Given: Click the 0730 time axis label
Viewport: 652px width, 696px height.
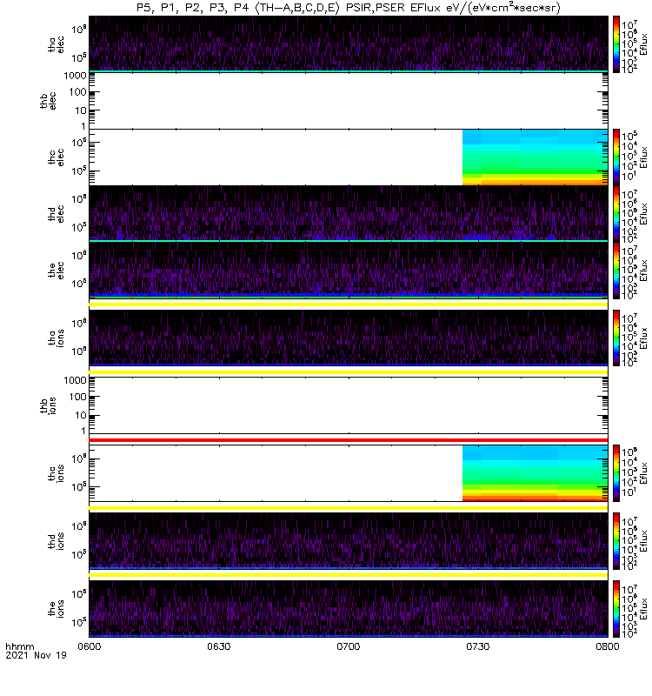Looking at the screenshot, I should coord(477,646).
